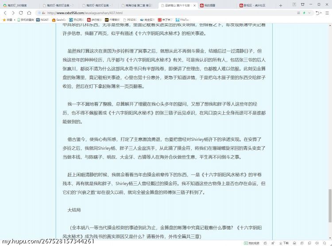The width and height of the screenshot is (332, 246).
Task: Switch to the 我的提醒 tab
Action: click(217, 5)
